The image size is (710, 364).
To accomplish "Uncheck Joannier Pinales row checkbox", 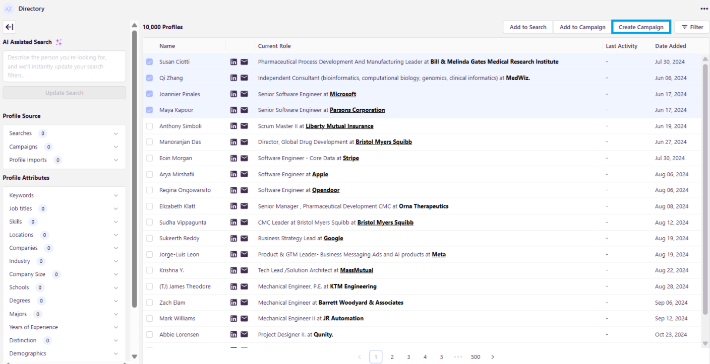I will point(149,94).
